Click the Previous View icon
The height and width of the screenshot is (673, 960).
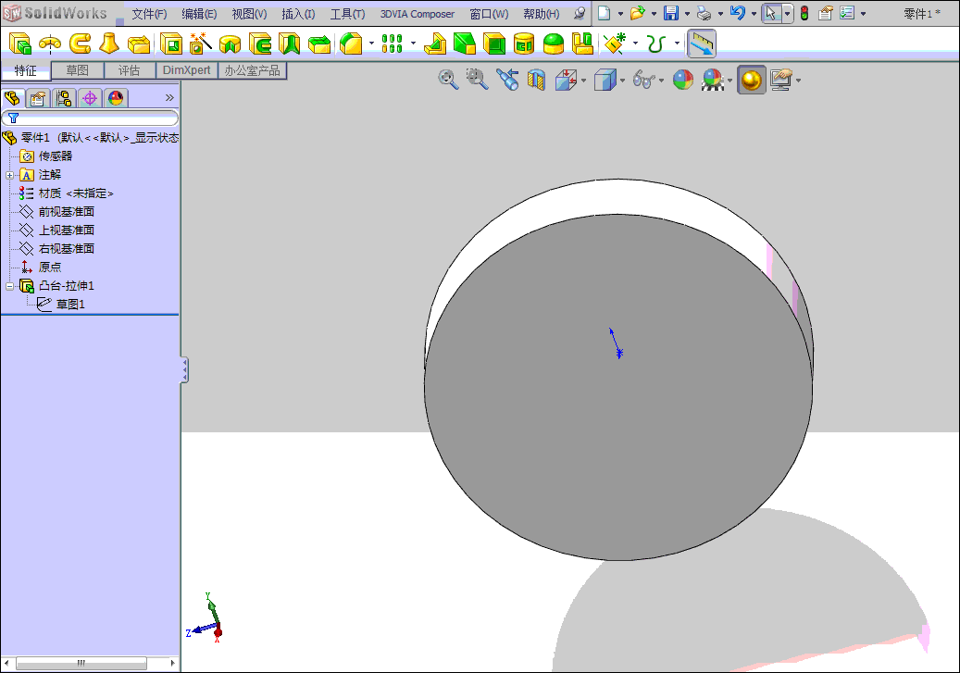[x=507, y=80]
